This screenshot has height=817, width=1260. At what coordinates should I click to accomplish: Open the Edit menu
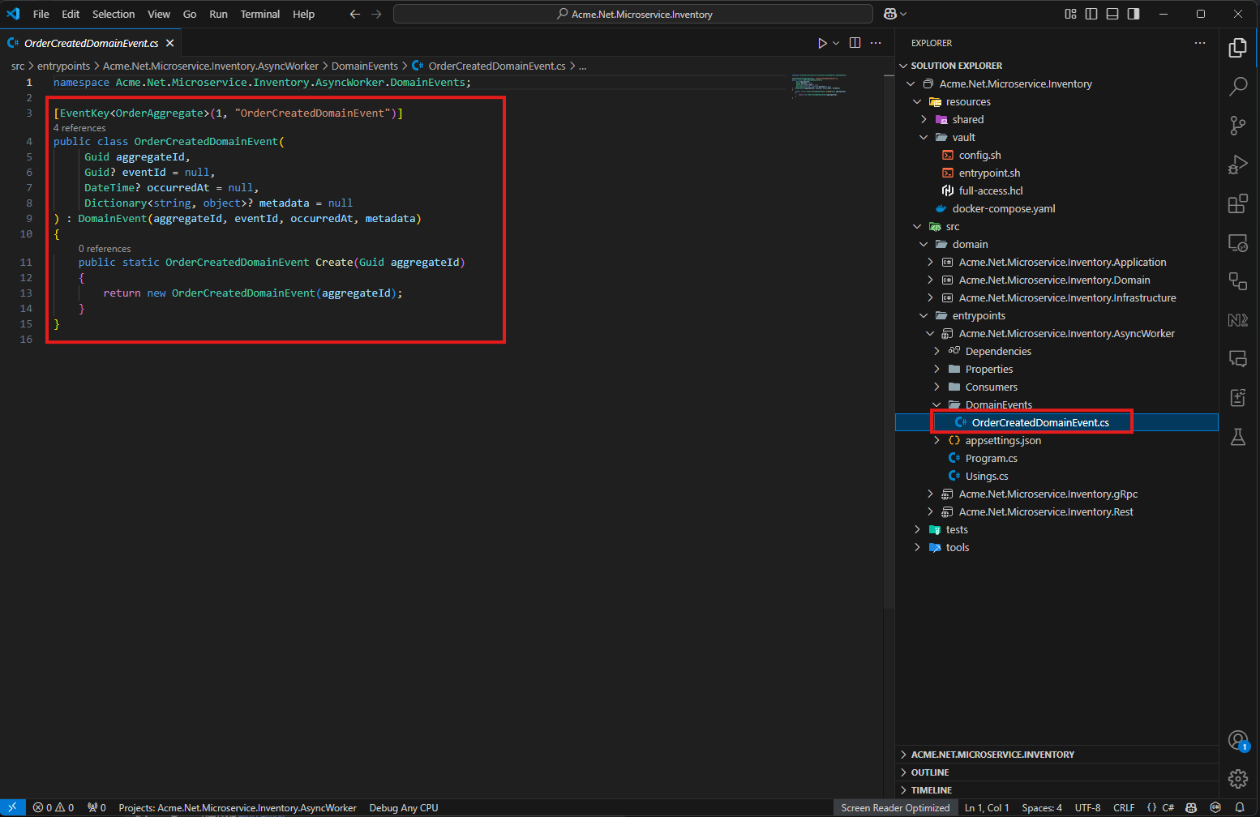tap(71, 14)
